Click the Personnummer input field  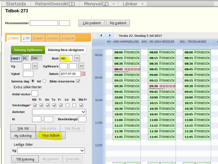click(44, 23)
